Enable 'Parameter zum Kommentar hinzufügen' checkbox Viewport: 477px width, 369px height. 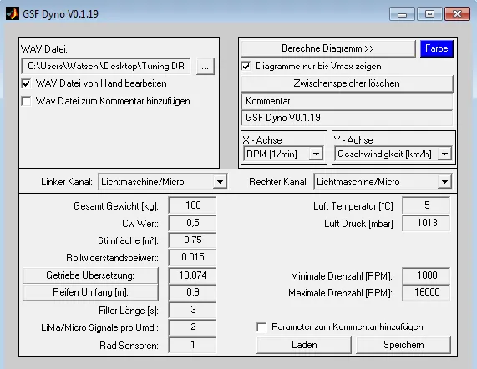click(x=261, y=327)
